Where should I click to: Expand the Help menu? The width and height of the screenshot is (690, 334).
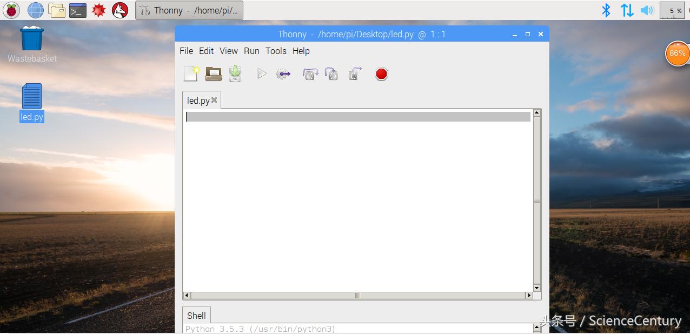tap(301, 51)
